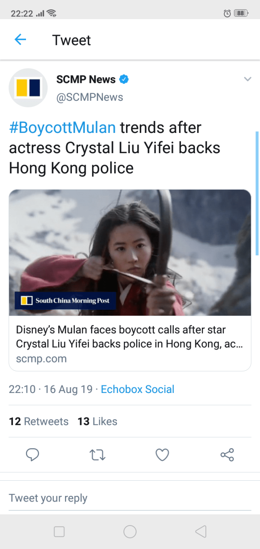Screen dimensions: 260x549
Task: Tap the retweet icon
Action: (x=97, y=455)
